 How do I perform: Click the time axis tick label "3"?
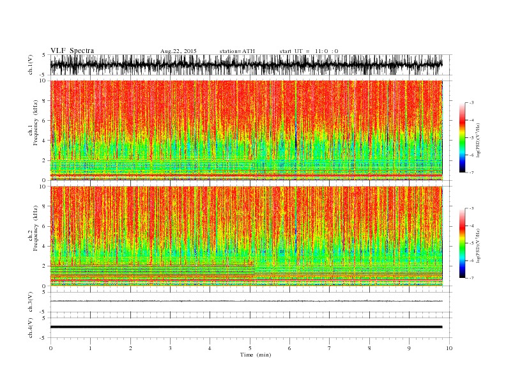pyautogui.click(x=170, y=348)
